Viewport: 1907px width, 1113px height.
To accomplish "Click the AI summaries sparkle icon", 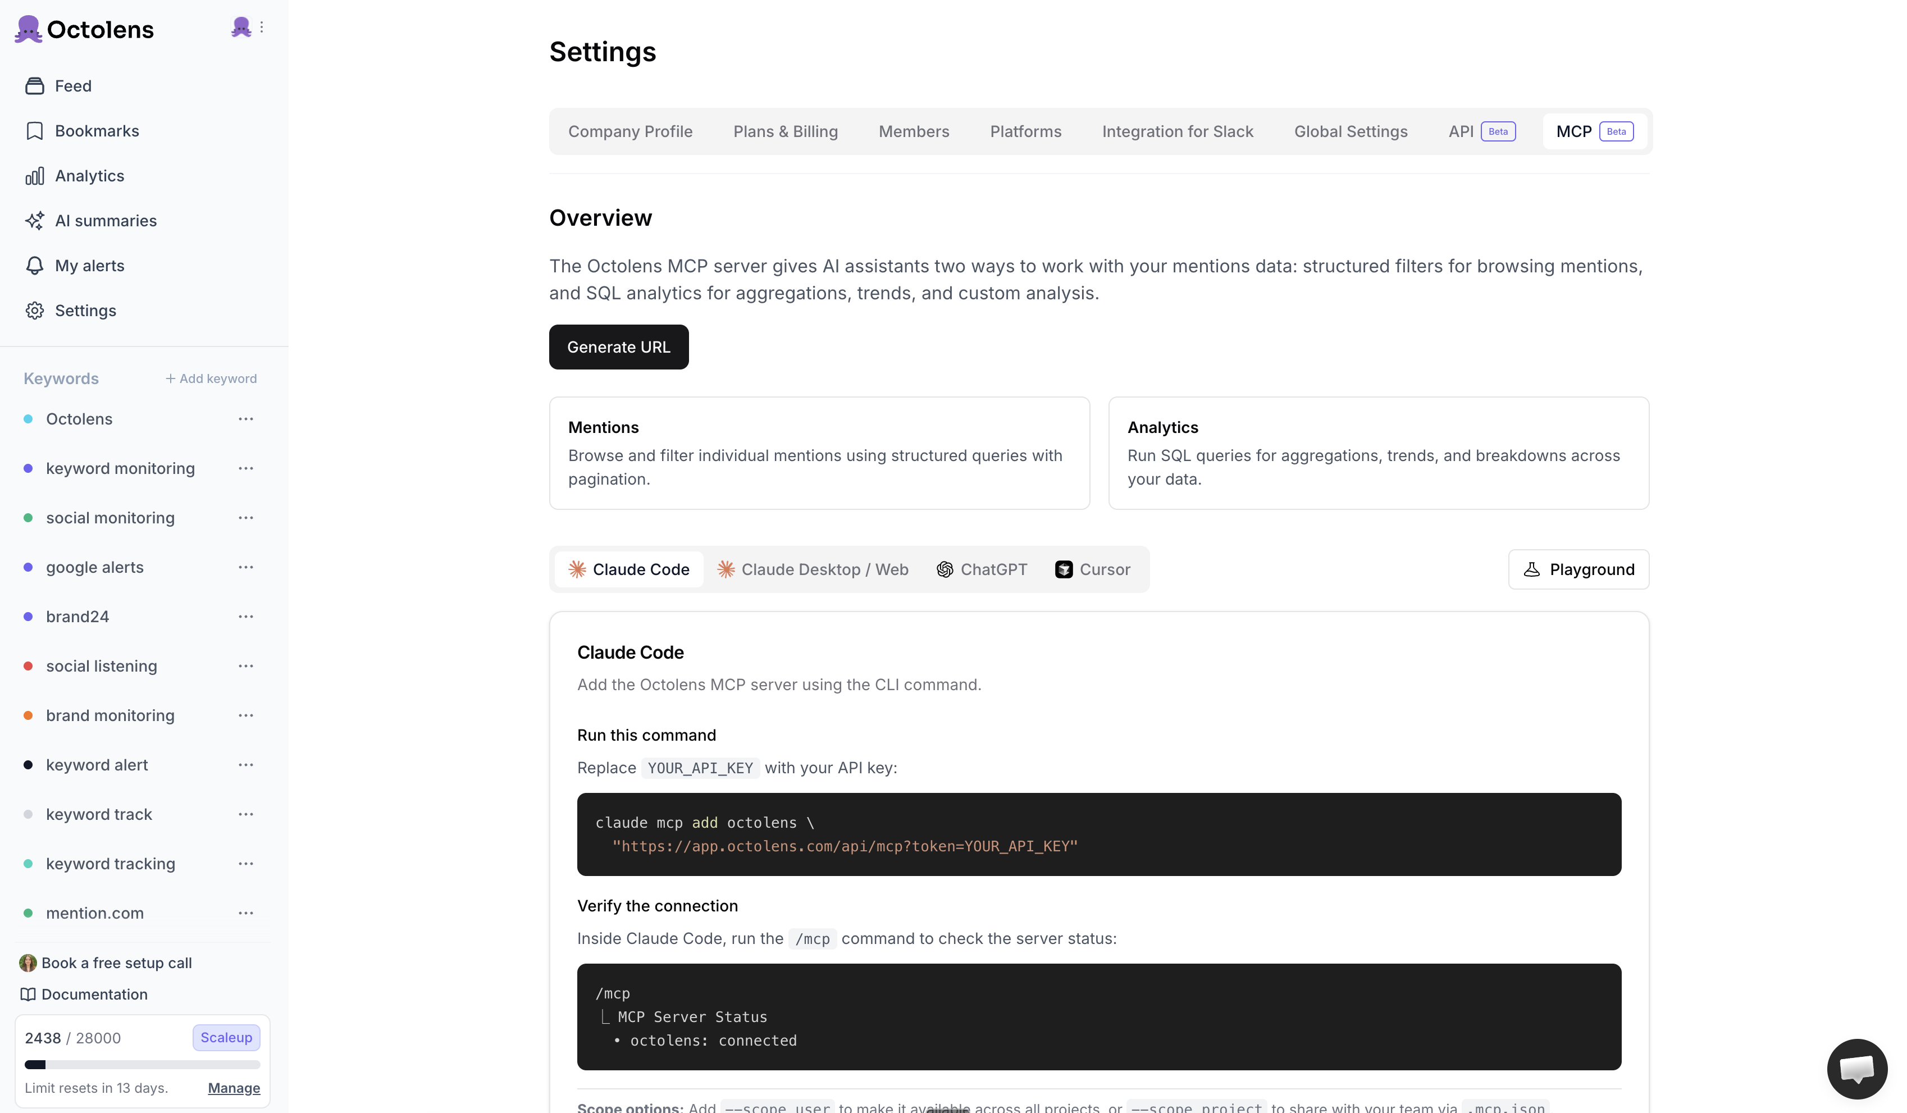I will 34,221.
